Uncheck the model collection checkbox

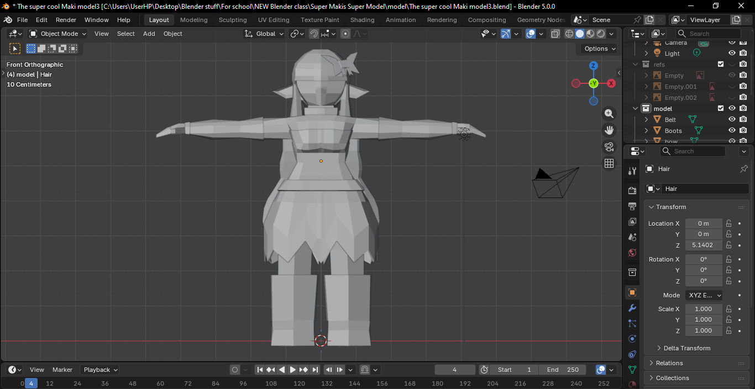[721, 108]
